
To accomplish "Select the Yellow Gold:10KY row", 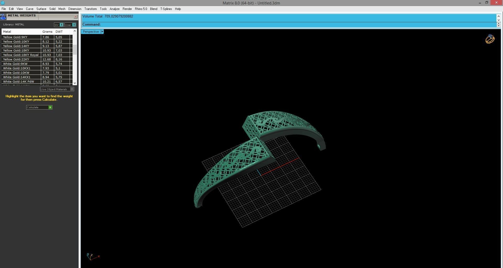I will pyautogui.click(x=37, y=42).
